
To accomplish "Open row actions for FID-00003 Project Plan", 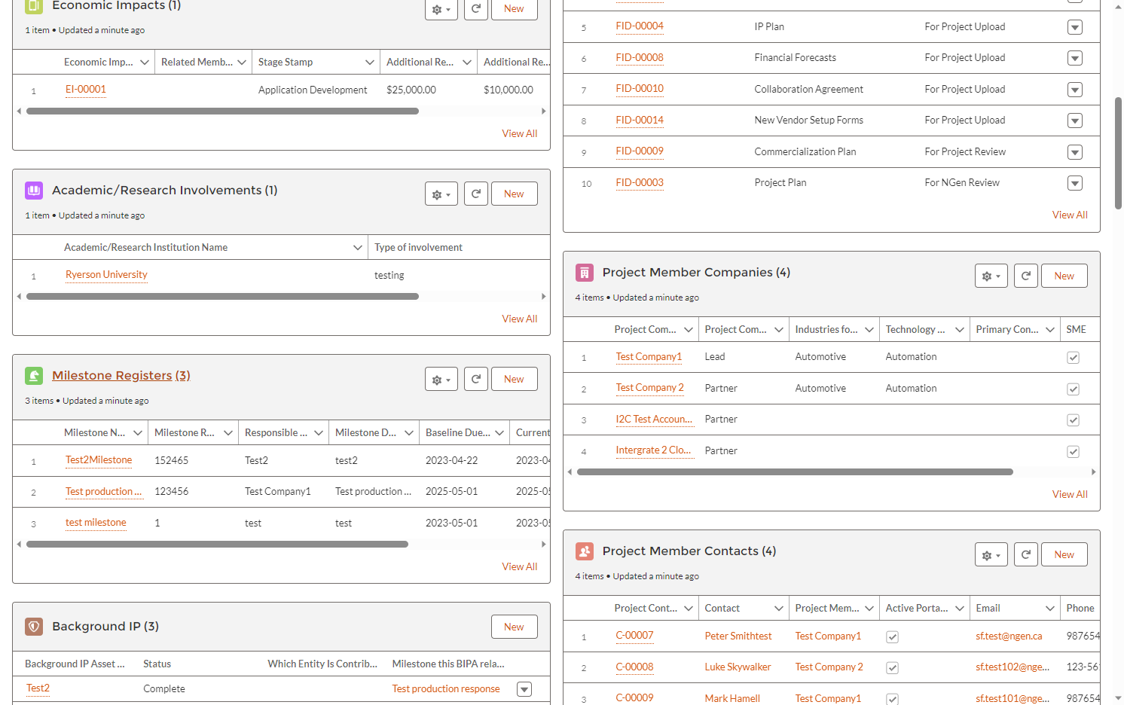I will (x=1075, y=183).
